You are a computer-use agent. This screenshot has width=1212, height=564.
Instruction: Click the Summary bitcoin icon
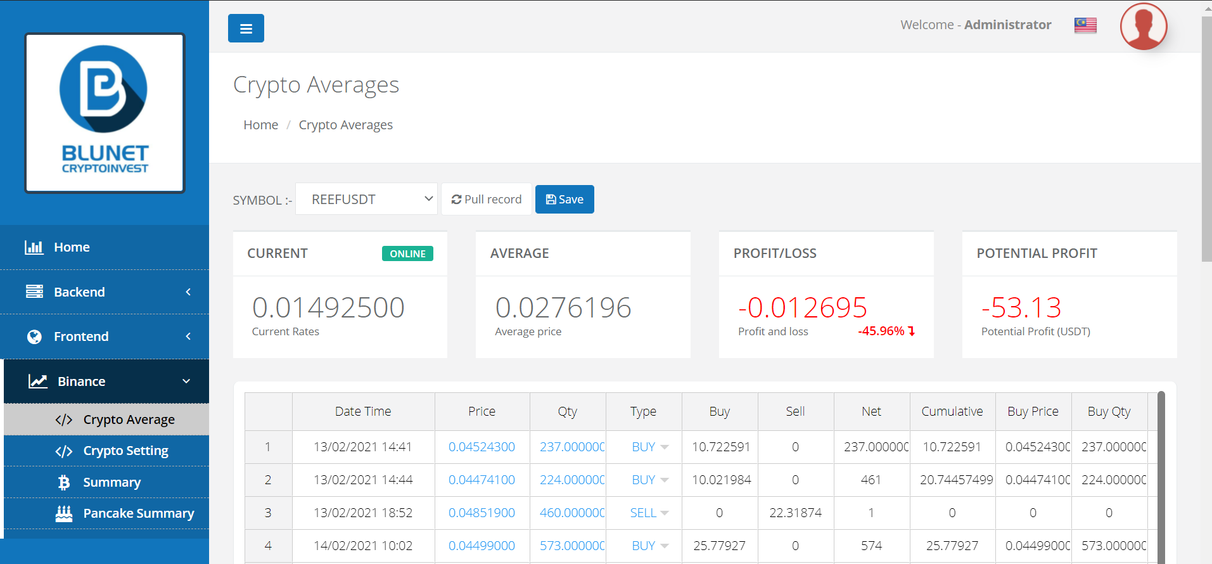(x=64, y=483)
